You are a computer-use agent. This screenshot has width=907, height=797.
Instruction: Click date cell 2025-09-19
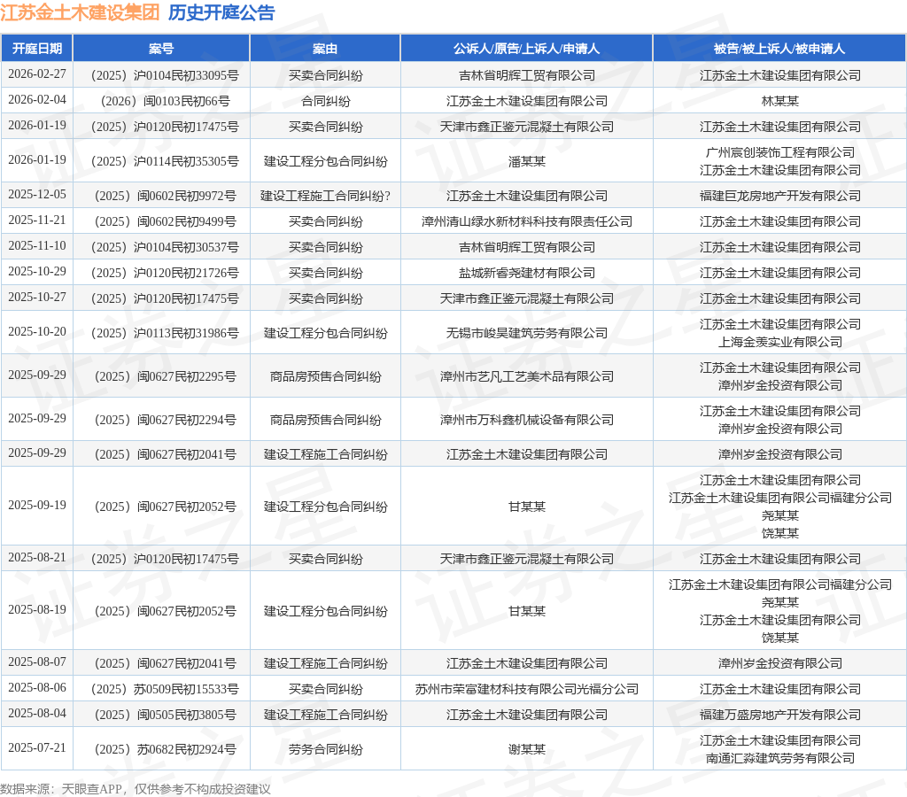[x=37, y=505]
